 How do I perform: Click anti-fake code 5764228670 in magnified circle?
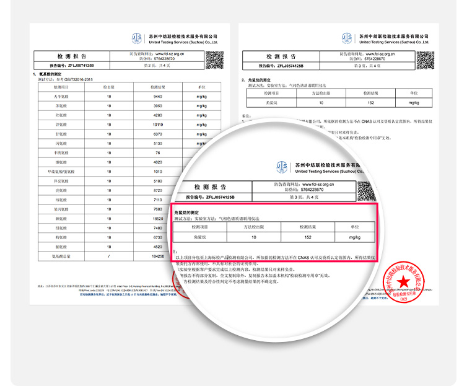[312, 190]
